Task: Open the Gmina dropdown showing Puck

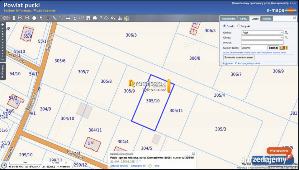Action: tap(262, 33)
